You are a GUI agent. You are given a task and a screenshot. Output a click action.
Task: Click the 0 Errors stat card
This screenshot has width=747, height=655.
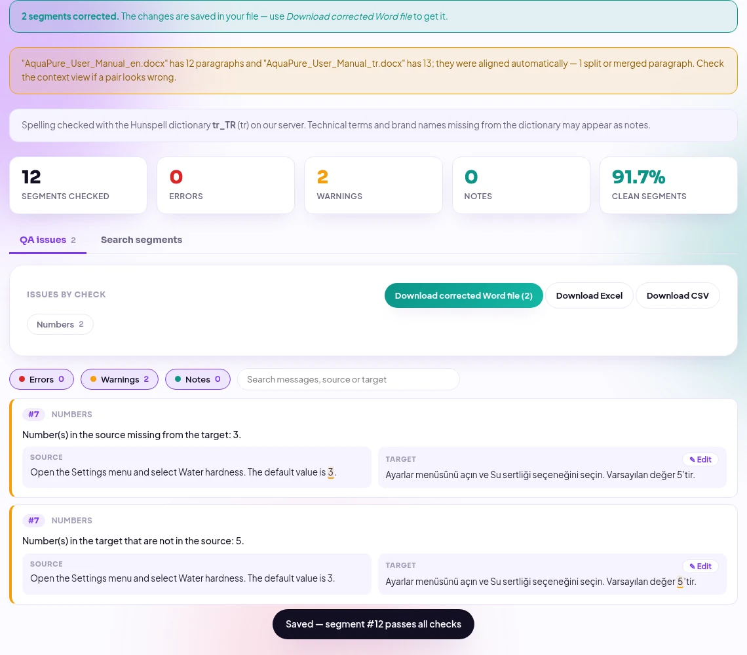226,185
